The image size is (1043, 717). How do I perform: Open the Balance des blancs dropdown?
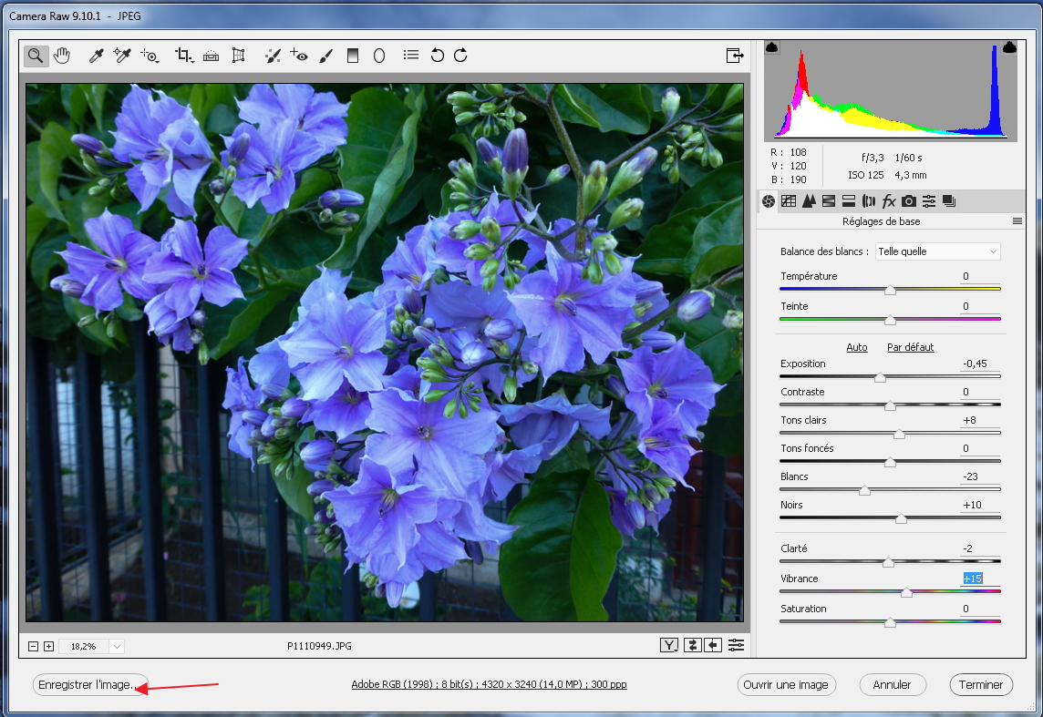[x=938, y=251]
